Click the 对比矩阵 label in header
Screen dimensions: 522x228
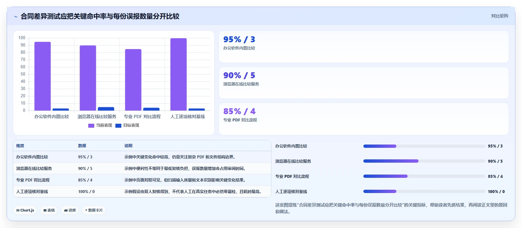click(x=500, y=16)
